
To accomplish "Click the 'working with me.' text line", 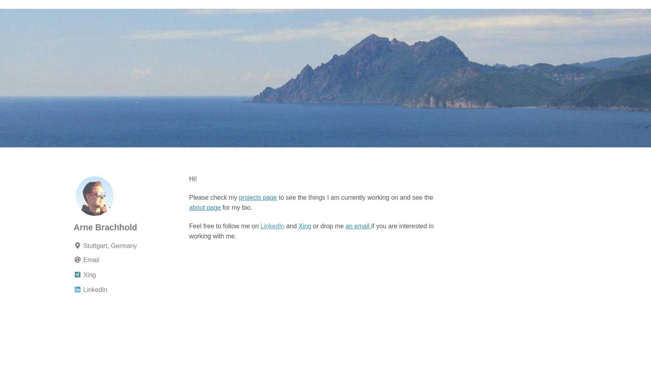I will pos(213,237).
